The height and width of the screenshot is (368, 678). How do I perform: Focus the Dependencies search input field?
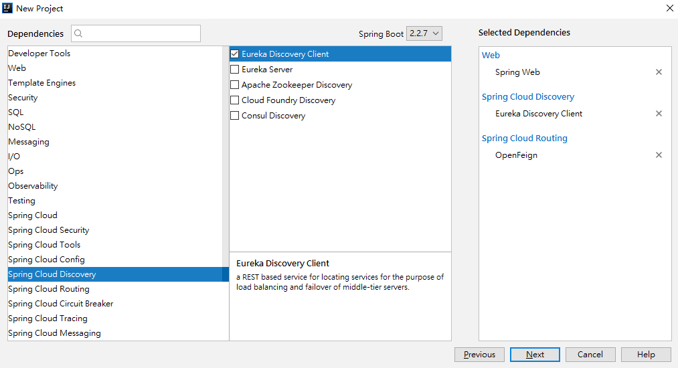[x=141, y=33]
